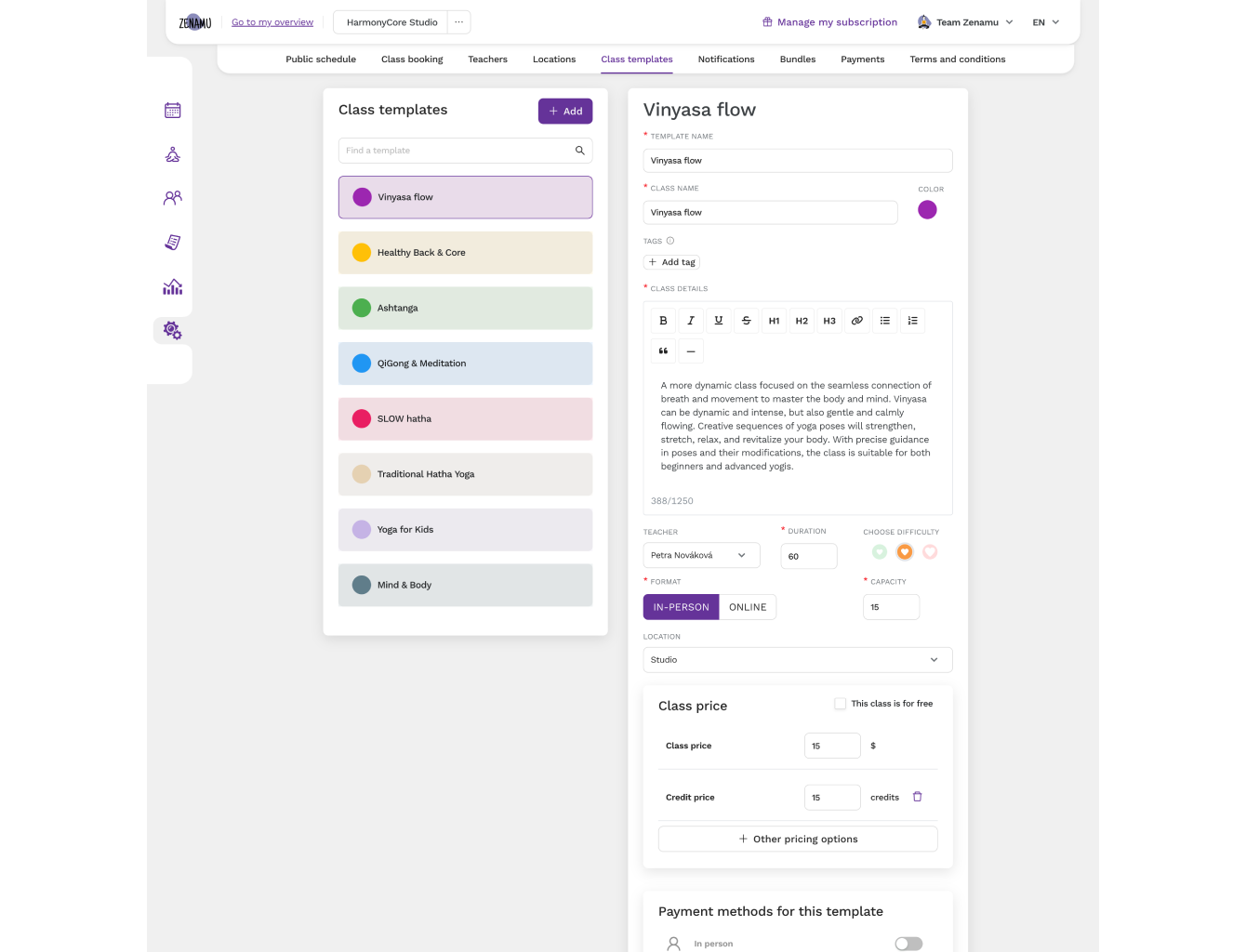Go to the Bundles tab
Viewport: 1246px width, 952px height.
[x=797, y=59]
